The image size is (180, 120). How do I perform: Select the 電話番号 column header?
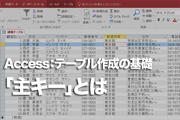174,37
